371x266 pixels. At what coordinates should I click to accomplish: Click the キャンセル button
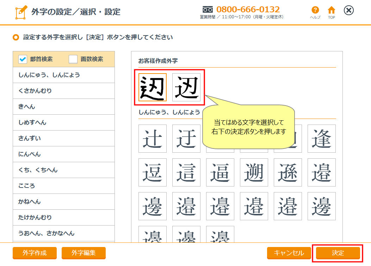coord(289,253)
